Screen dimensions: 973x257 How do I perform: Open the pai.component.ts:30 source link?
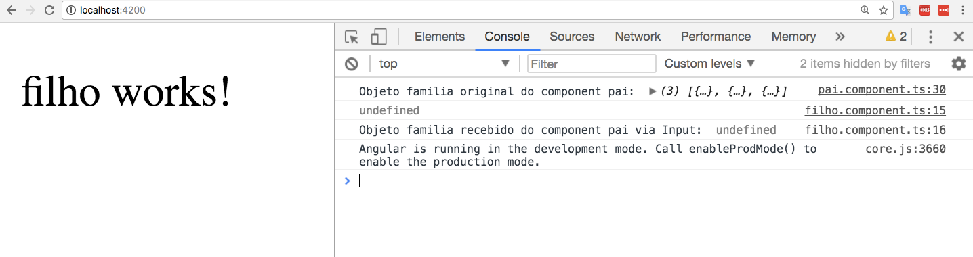coord(882,89)
